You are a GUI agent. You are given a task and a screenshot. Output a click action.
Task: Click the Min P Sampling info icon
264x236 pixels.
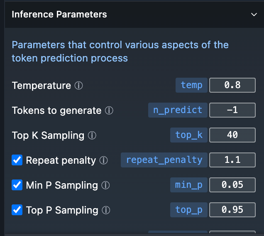[x=106, y=185]
